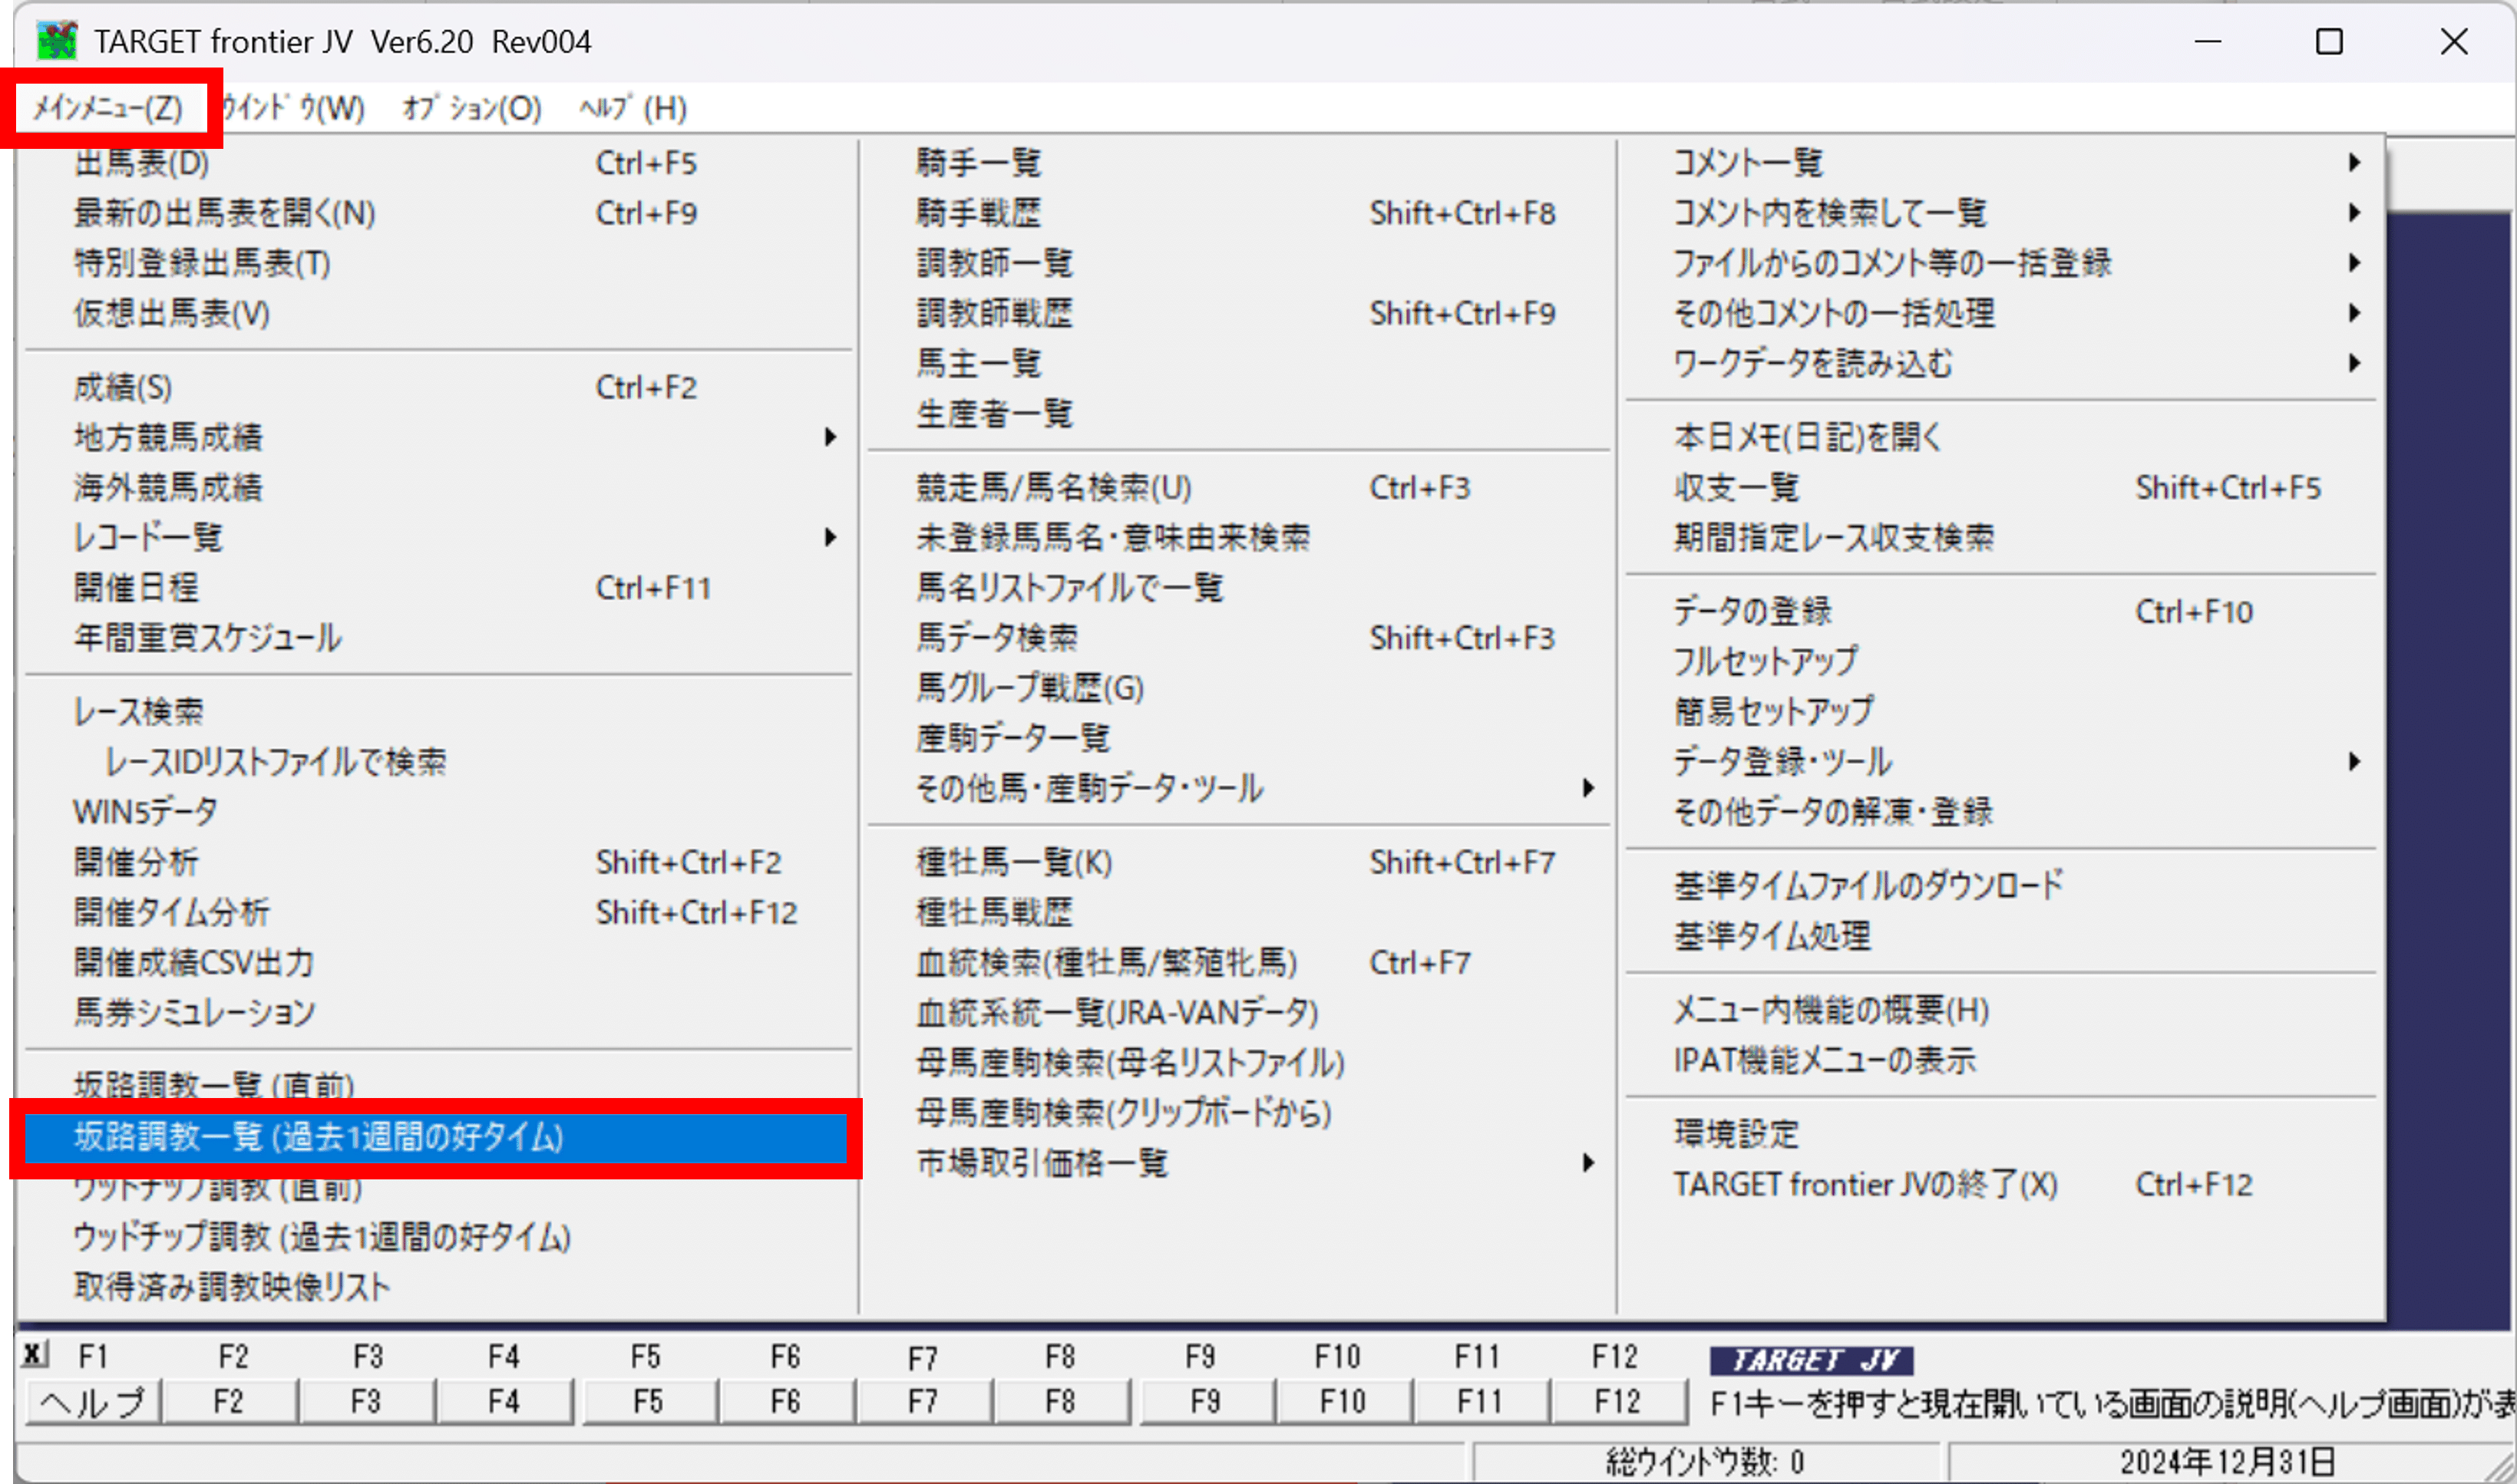Open the メインメニュー(Z) menu
The image size is (2517, 1484).
click(108, 108)
